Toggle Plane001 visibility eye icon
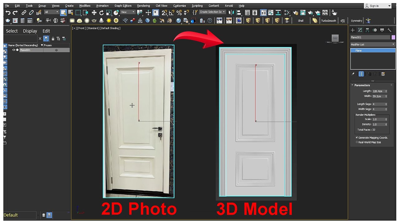 click(14, 50)
